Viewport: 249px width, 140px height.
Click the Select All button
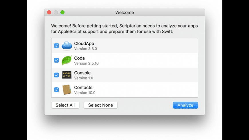[x=65, y=105]
